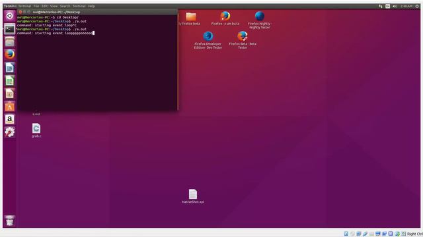Screen dimensions: 423x237
Task: Click the VirtualBox hard disk activity icon
Action: pyautogui.click(x=346, y=234)
